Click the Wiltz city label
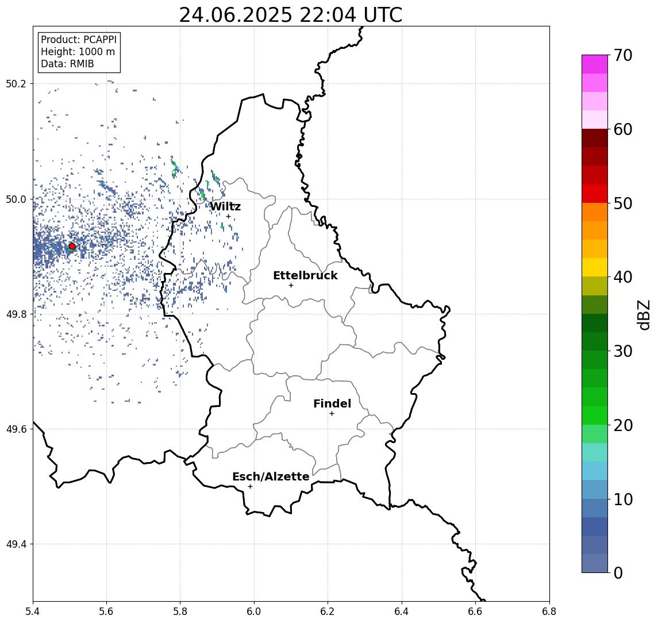The image size is (658, 623). pos(225,206)
